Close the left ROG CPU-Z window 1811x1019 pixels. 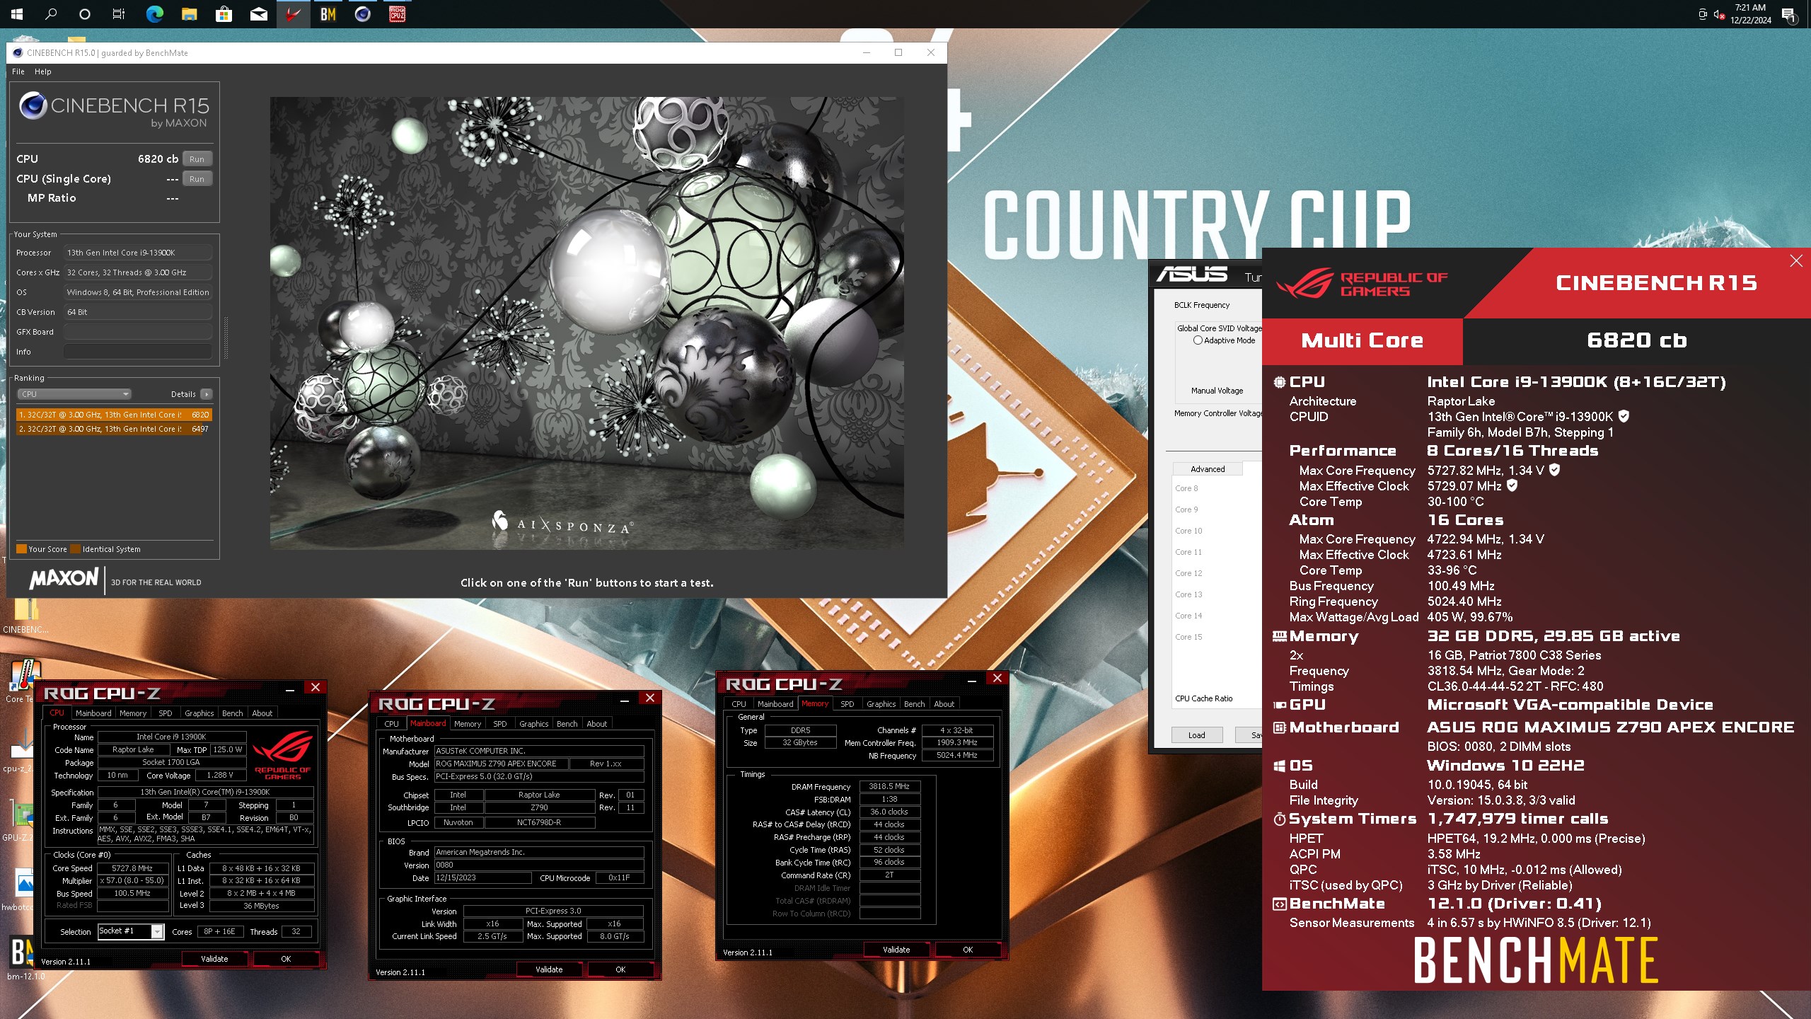(x=316, y=687)
